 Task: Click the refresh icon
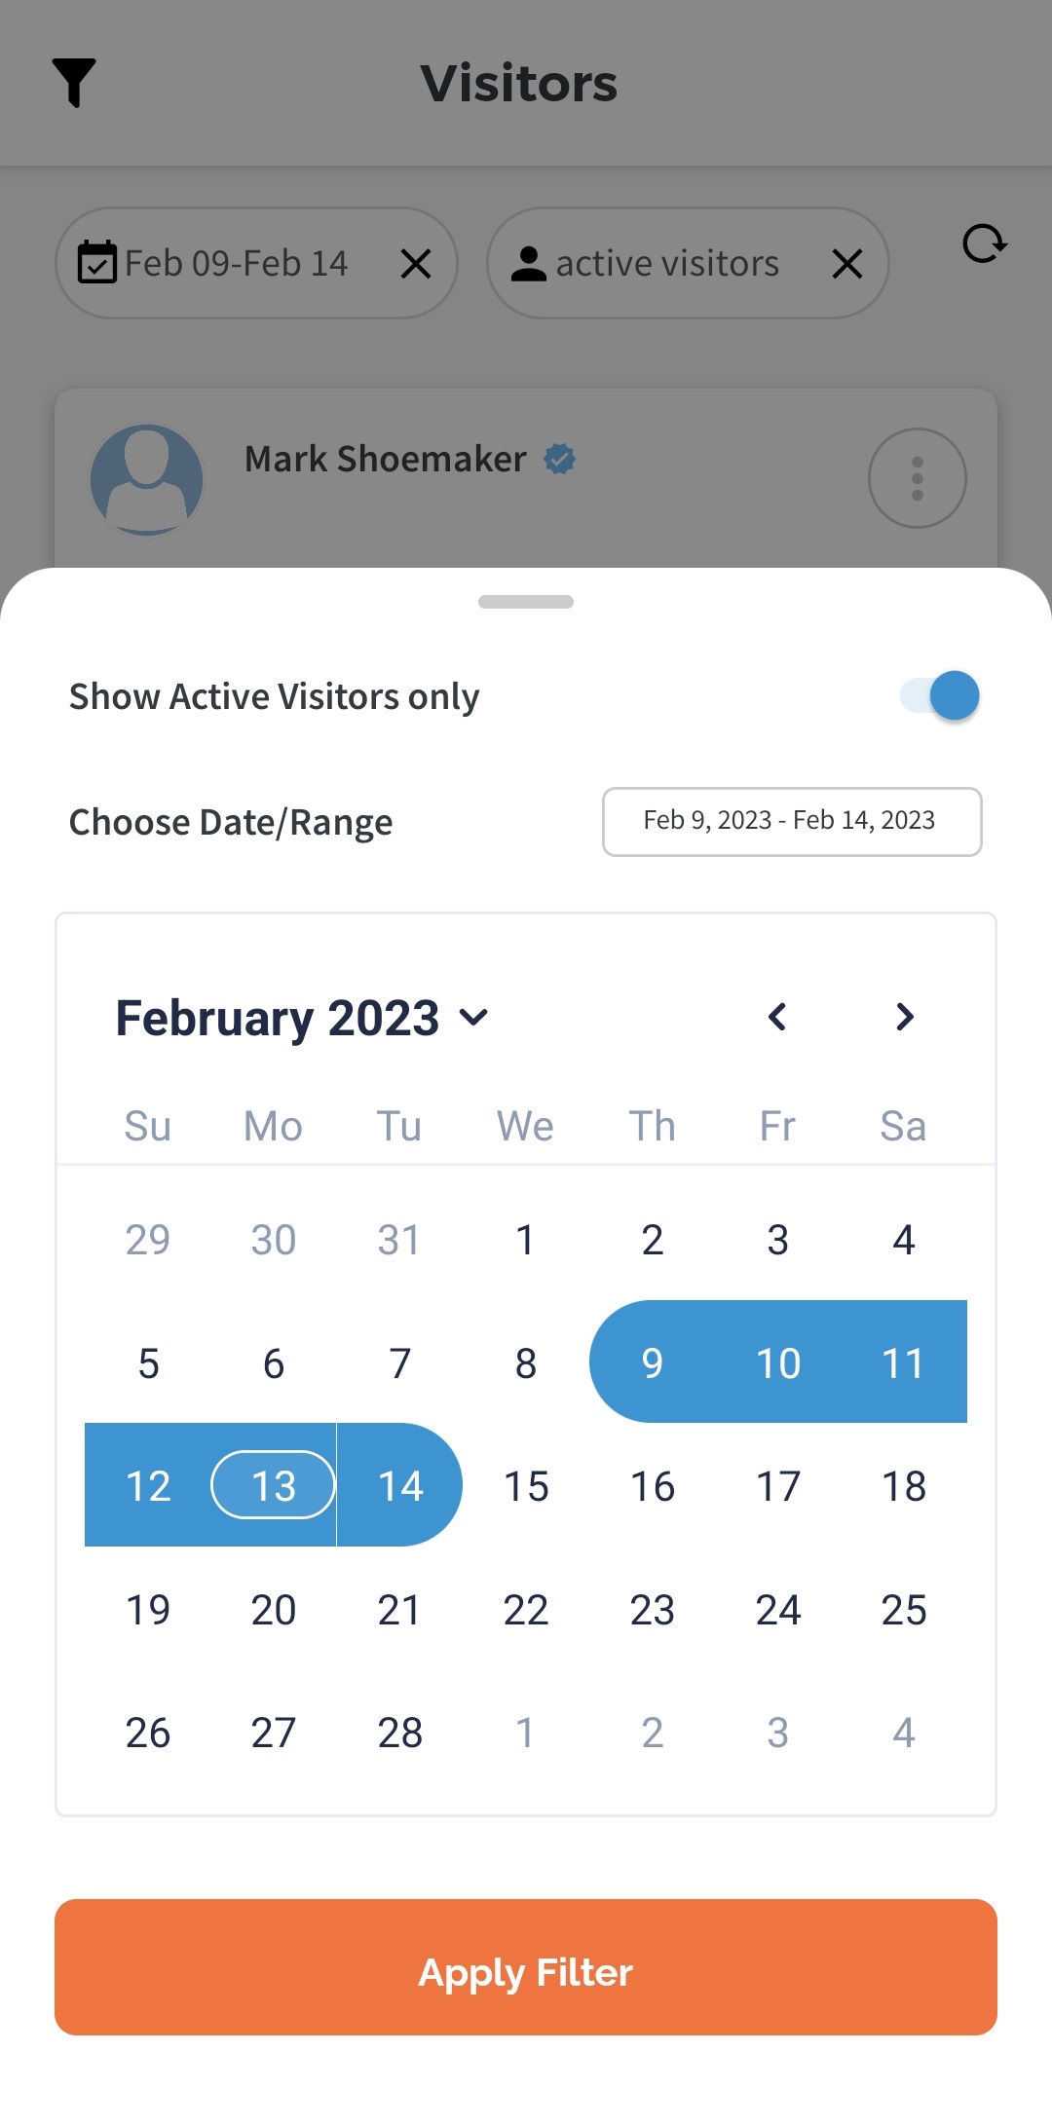point(984,244)
